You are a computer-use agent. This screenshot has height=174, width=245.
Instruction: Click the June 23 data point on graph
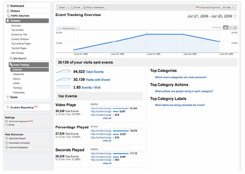pos(147,34)
